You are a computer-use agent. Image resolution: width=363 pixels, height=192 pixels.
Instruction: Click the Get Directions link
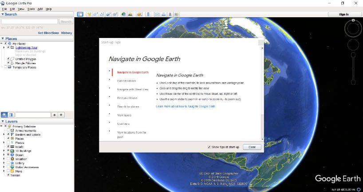48,33
